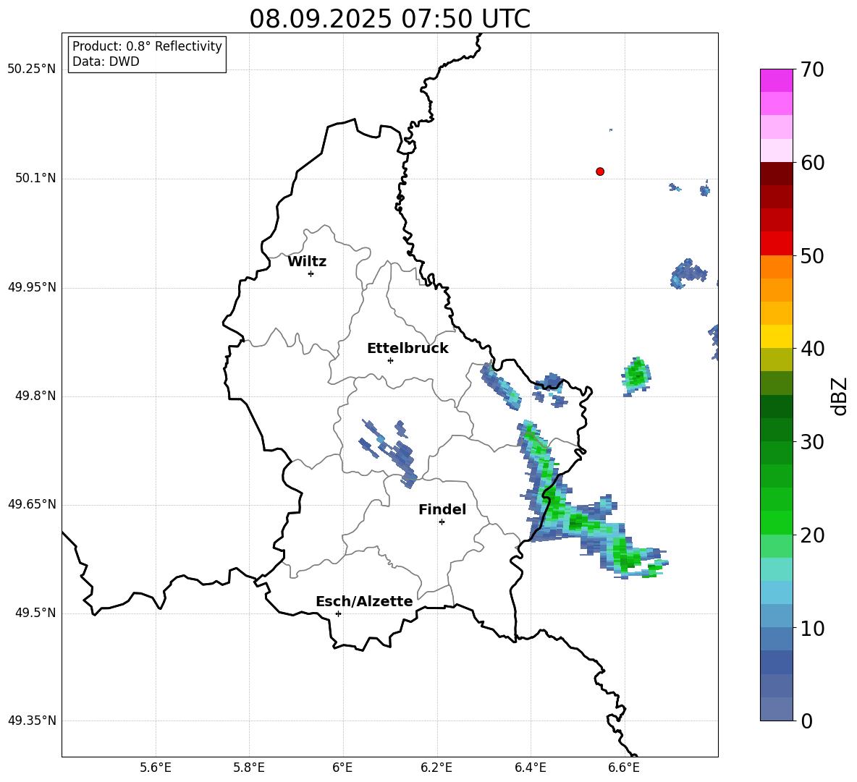Click the 6.4°E longitude label
Image resolution: width=857 pixels, height=782 pixels.
tap(530, 768)
